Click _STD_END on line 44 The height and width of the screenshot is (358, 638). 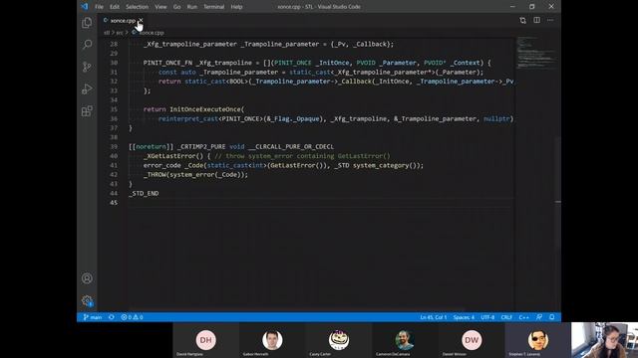click(144, 193)
